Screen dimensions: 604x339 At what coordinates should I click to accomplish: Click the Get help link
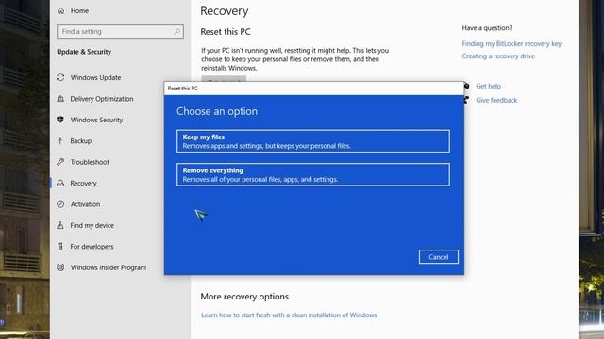click(x=488, y=86)
